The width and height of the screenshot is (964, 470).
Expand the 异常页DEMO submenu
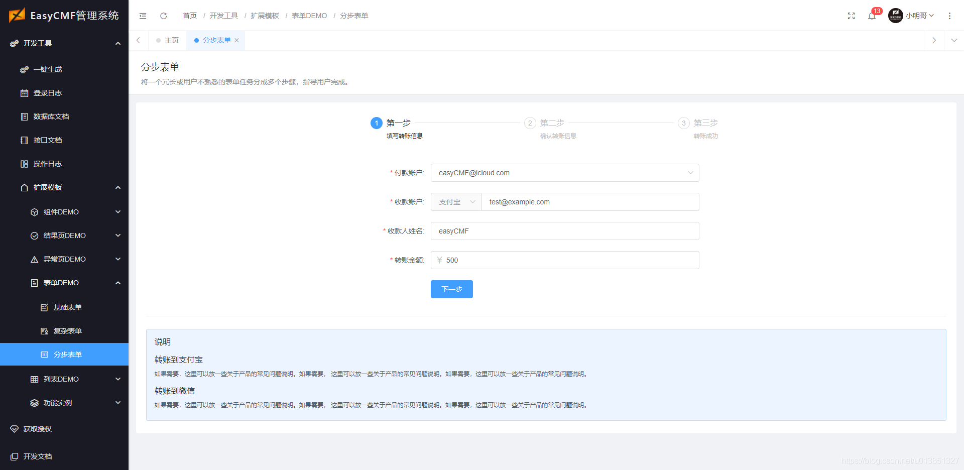[x=118, y=259]
